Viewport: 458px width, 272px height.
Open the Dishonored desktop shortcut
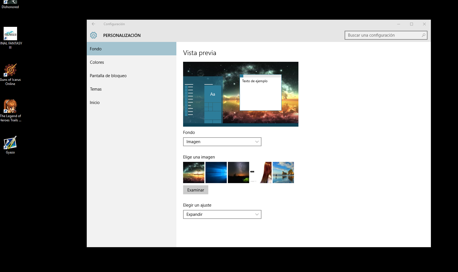pyautogui.click(x=10, y=3)
